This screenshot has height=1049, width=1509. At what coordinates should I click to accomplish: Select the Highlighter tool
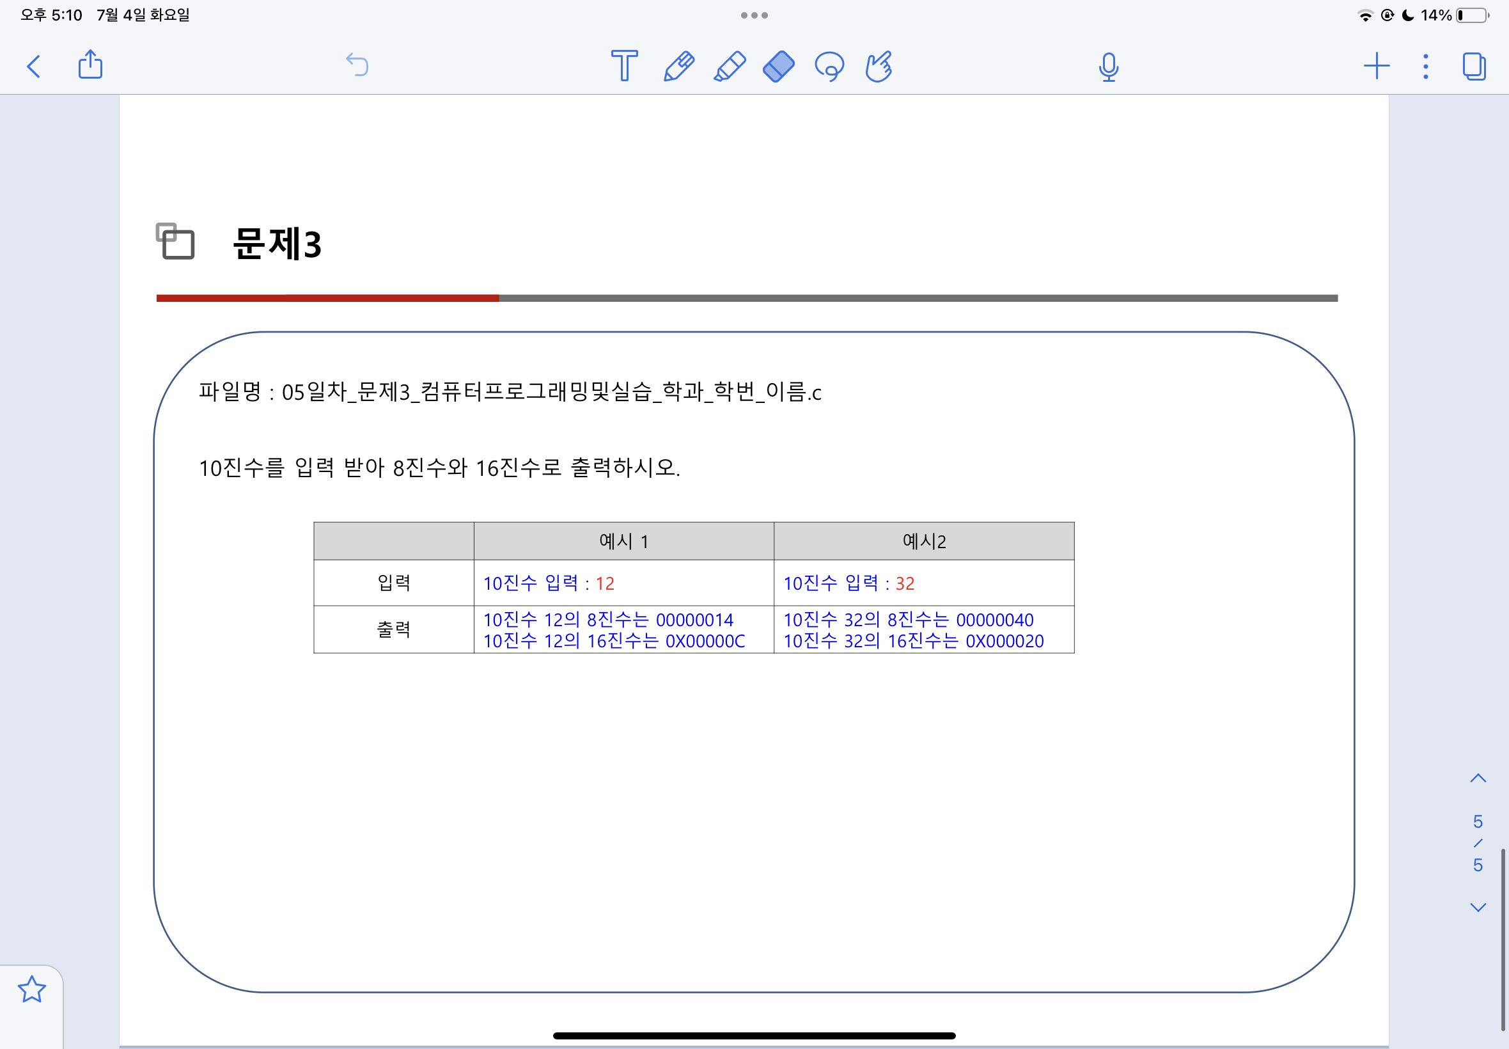pyautogui.click(x=729, y=67)
